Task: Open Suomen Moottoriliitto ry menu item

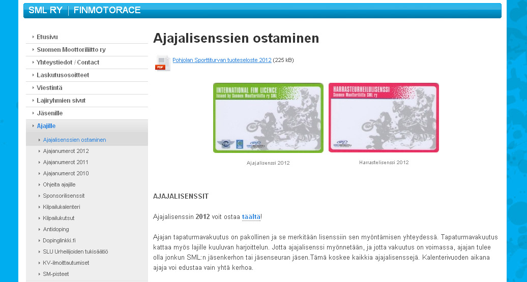Action: (71, 50)
